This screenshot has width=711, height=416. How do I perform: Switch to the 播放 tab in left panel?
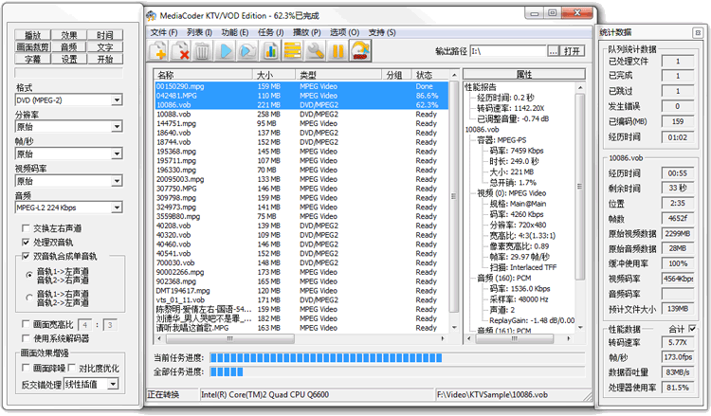tap(32, 35)
